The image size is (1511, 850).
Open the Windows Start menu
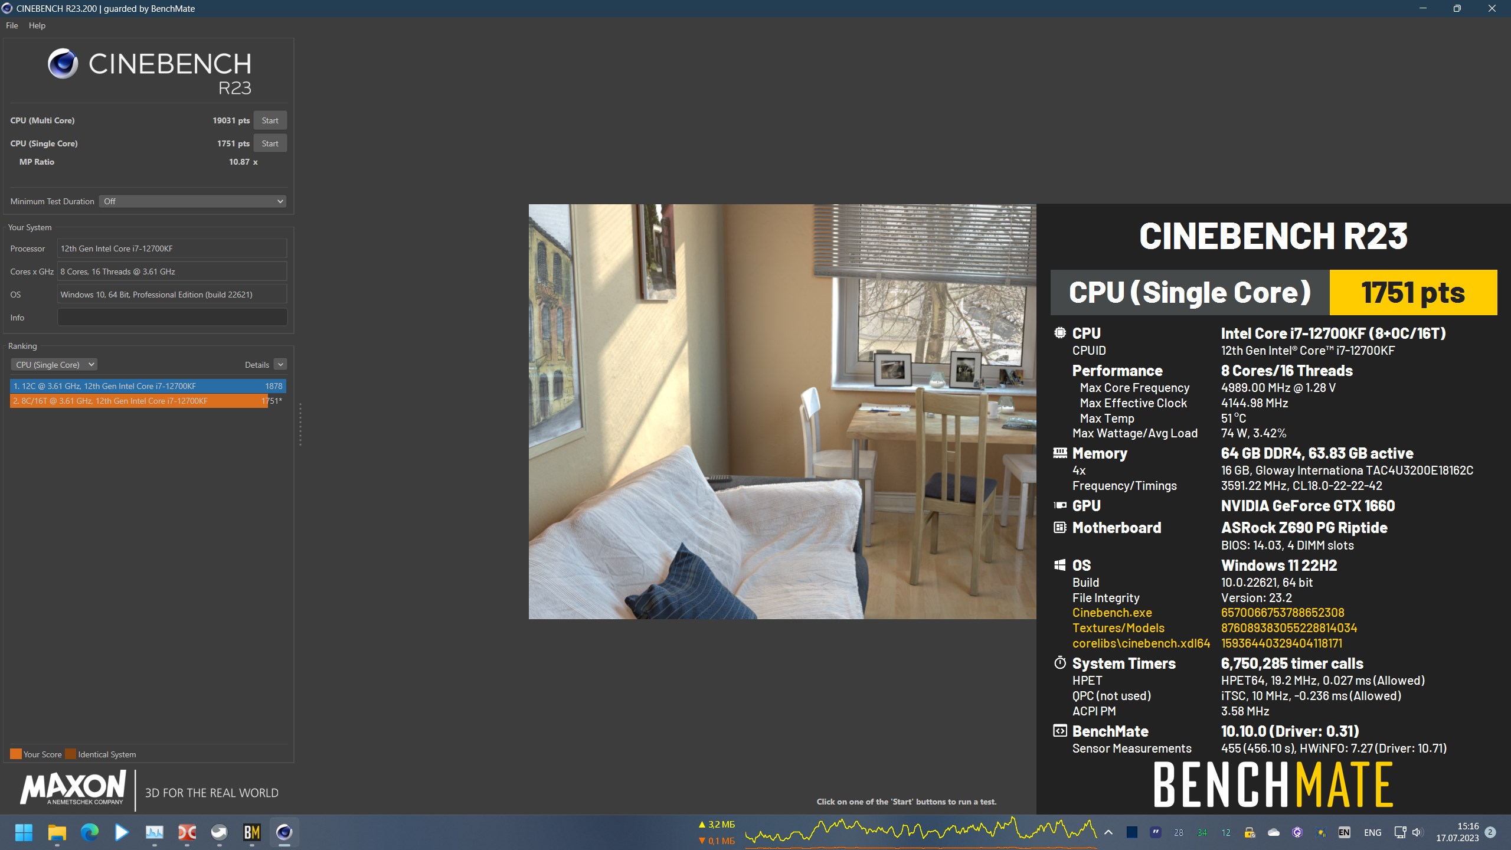coord(24,832)
